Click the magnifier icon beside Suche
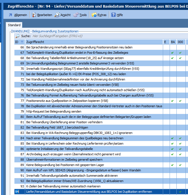 18,36
